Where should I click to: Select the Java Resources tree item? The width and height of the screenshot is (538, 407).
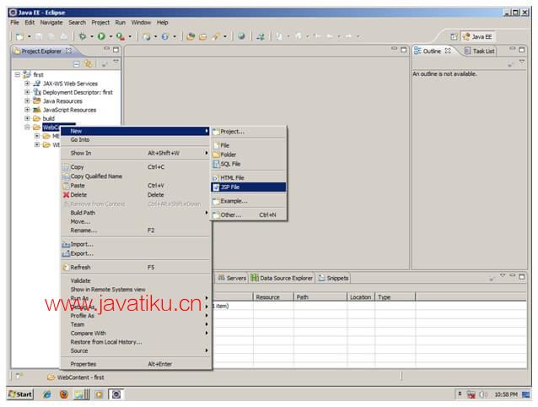[62, 101]
